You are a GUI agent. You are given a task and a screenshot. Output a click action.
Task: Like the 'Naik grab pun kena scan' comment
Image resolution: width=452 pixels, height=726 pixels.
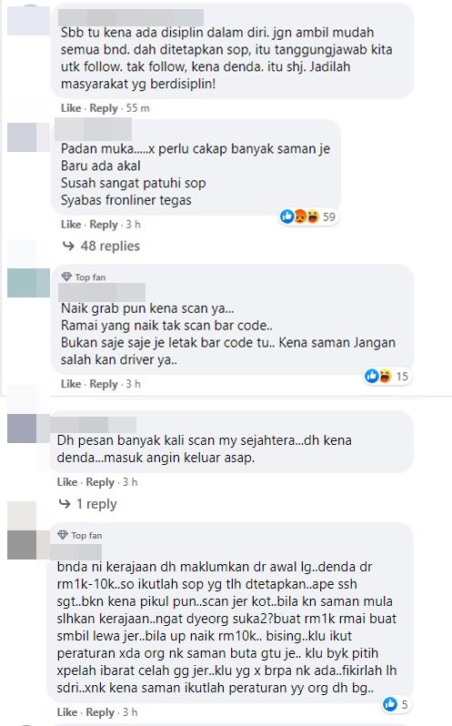[x=71, y=384]
